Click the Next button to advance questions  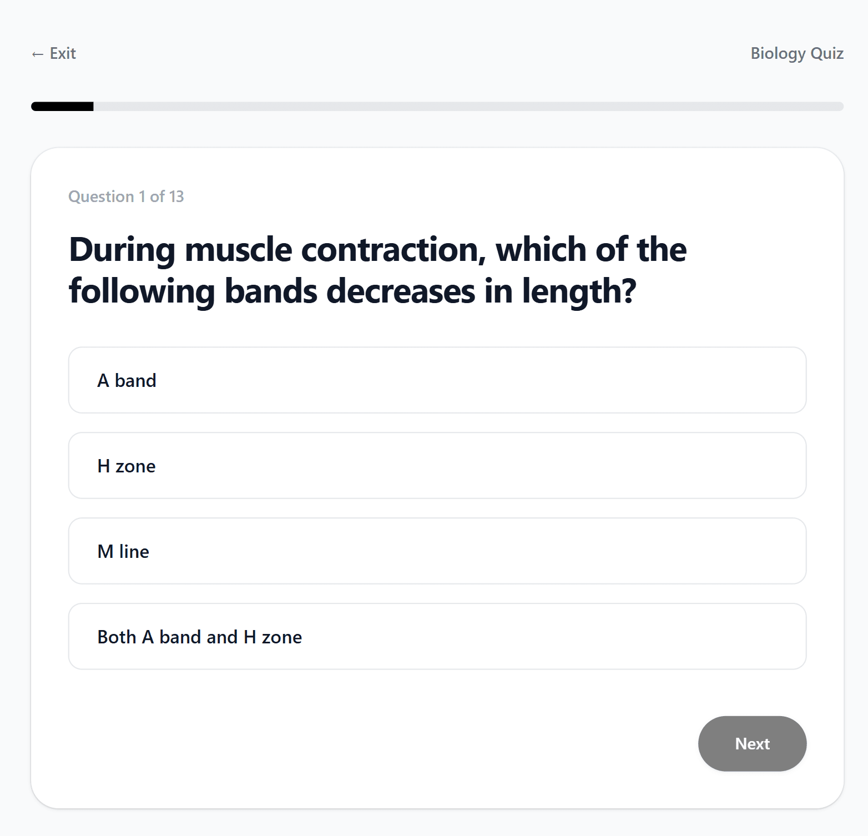coord(752,744)
